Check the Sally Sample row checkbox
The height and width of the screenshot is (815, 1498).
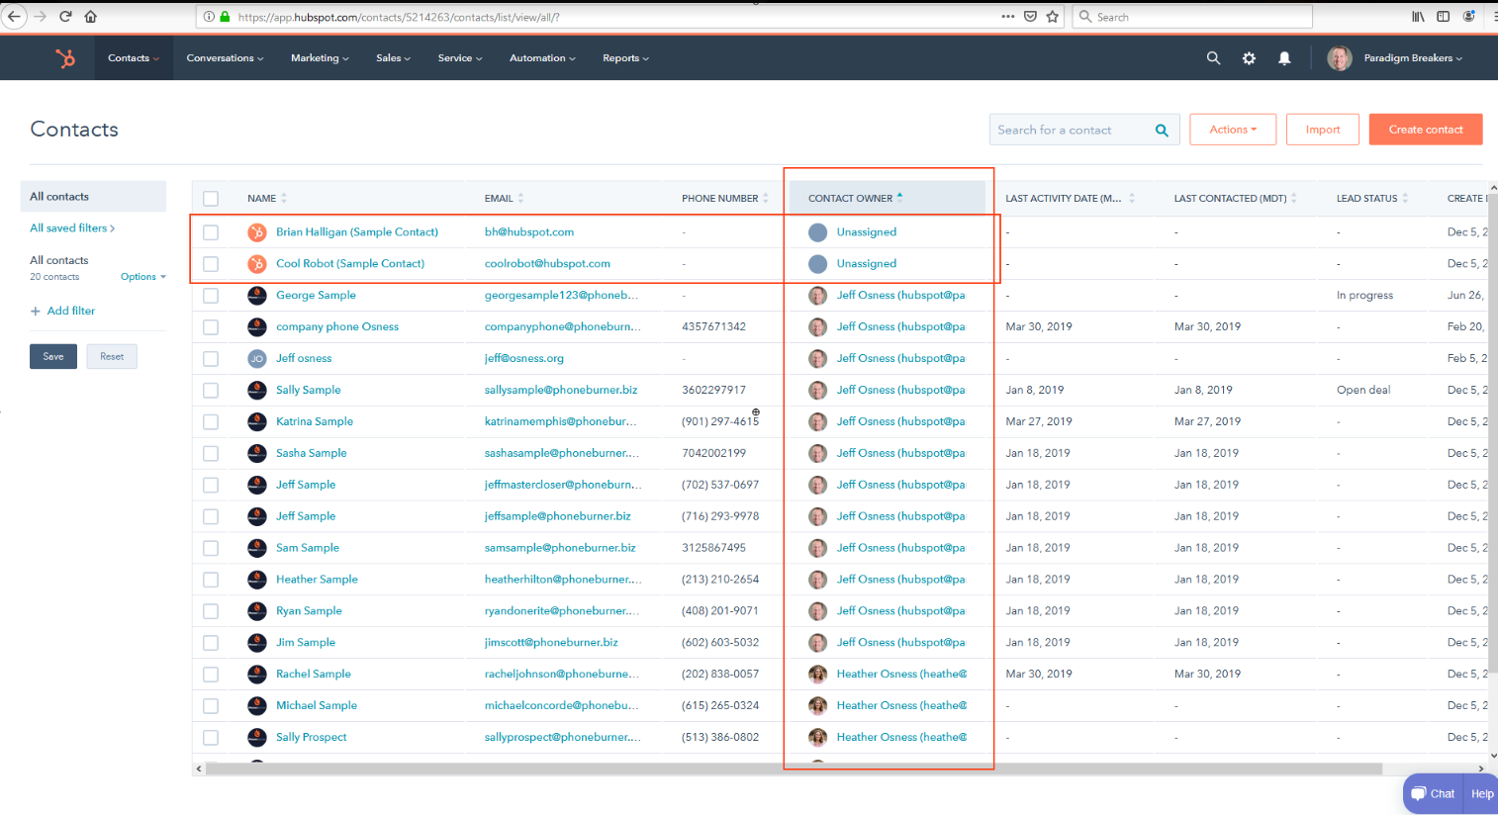click(x=211, y=391)
